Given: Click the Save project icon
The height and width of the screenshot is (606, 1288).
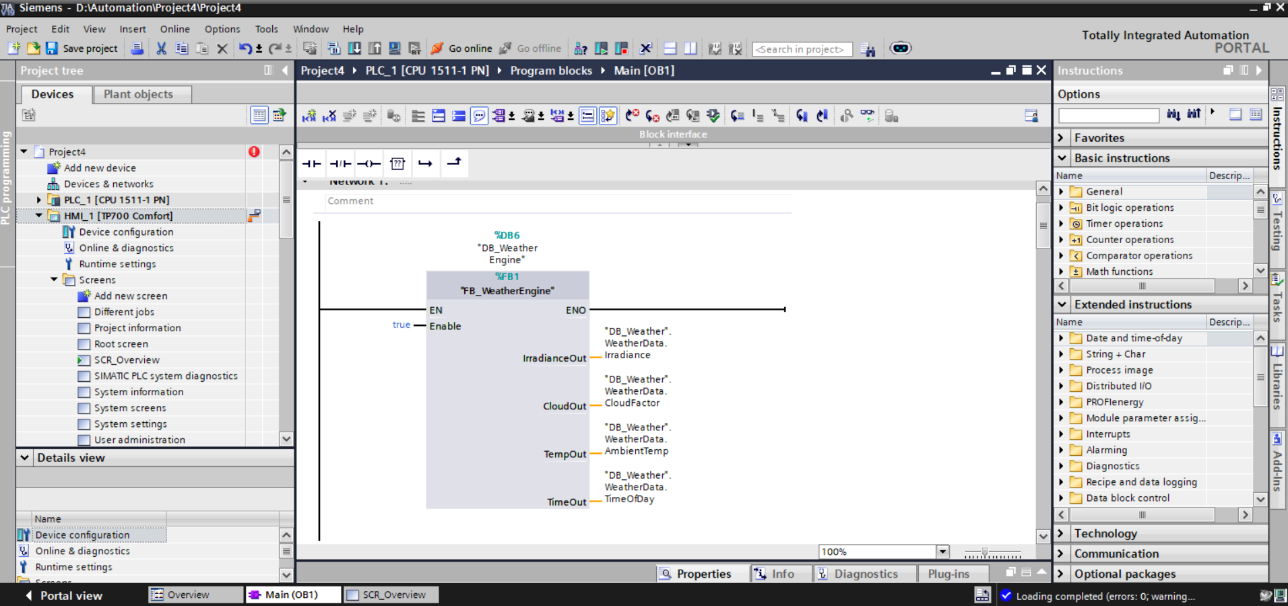Looking at the screenshot, I should pyautogui.click(x=51, y=48).
